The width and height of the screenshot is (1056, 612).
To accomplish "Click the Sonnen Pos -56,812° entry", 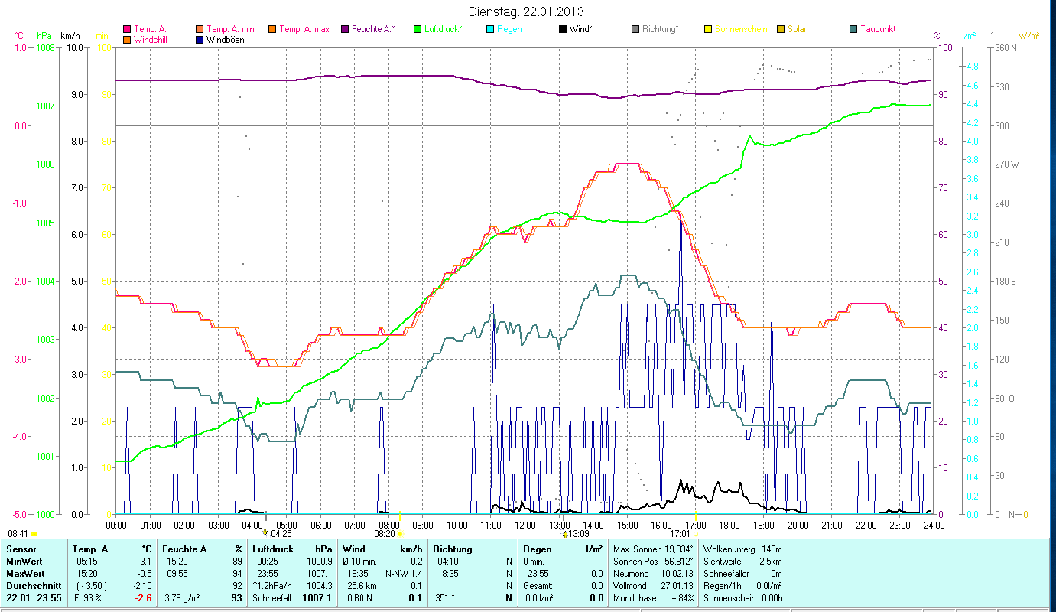I will 654,562.
